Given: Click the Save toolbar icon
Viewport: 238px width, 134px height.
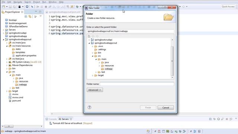Looking at the screenshot, I should tap(10, 7).
